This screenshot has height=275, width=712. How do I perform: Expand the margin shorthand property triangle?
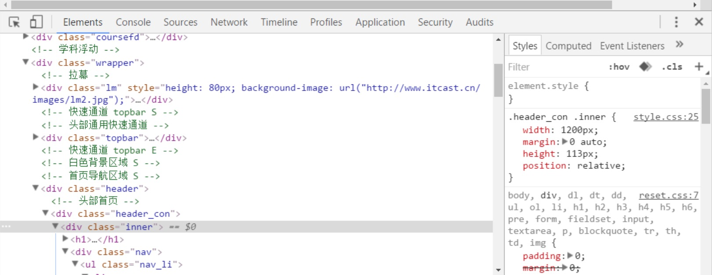[x=565, y=141]
